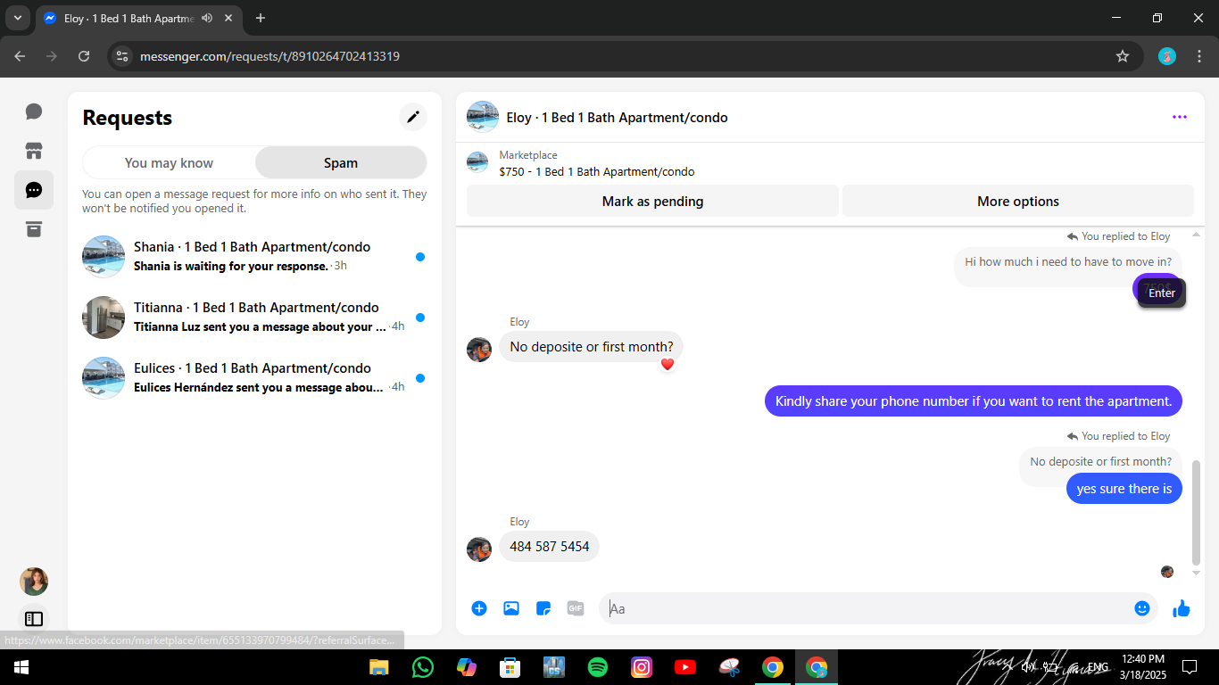The height and width of the screenshot is (685, 1219).
Task: Click the browser address bar URL
Action: (270, 56)
